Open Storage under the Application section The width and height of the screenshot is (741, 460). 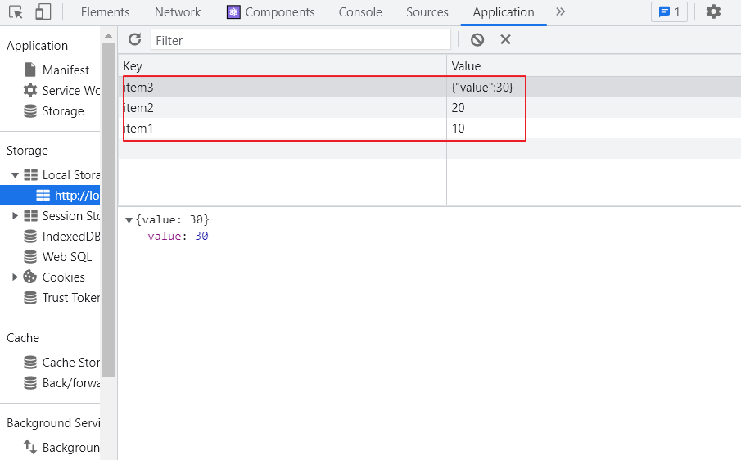coord(54,111)
